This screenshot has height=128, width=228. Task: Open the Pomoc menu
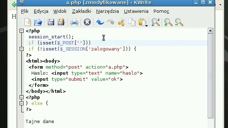pos(161,11)
